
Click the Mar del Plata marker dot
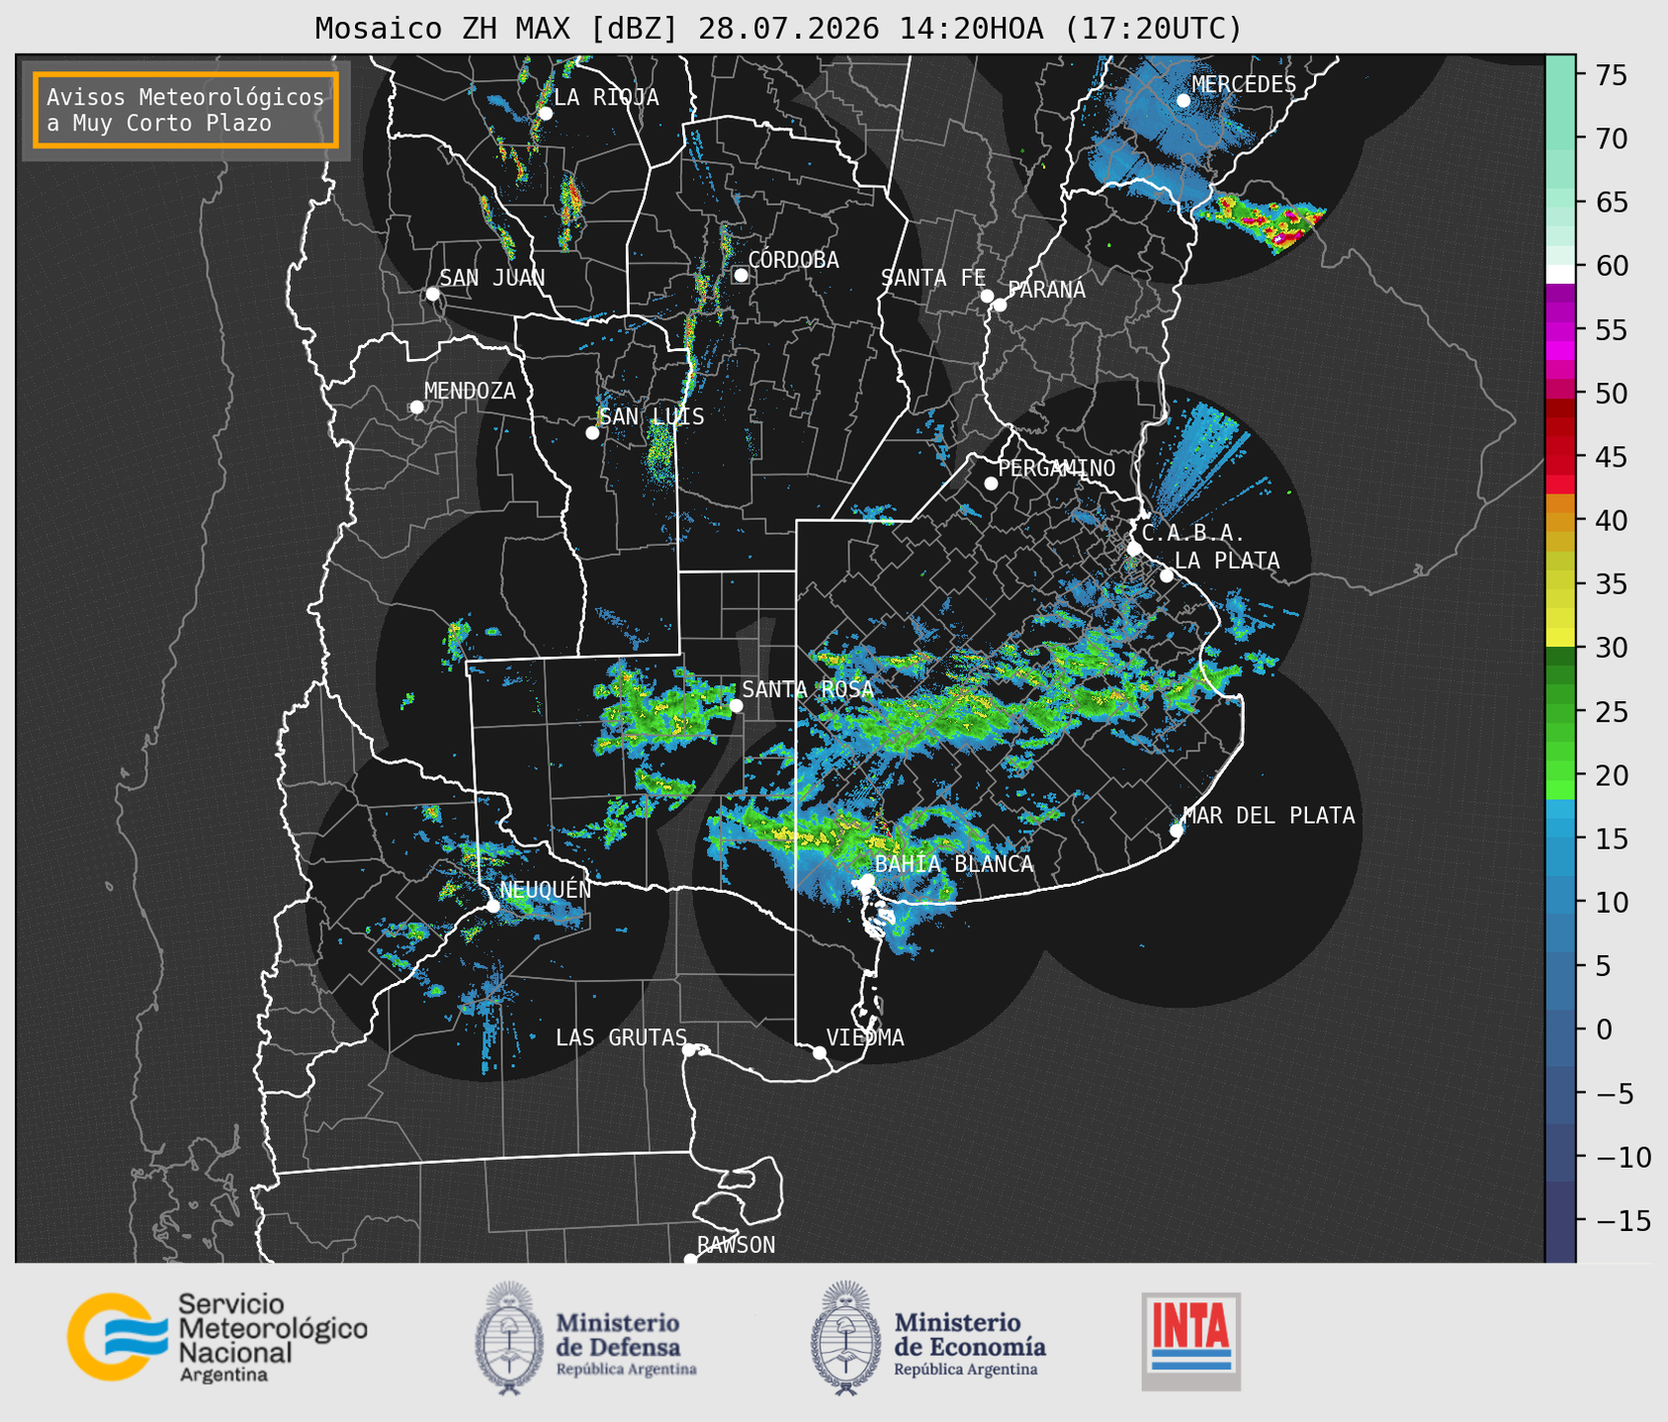click(x=1176, y=830)
